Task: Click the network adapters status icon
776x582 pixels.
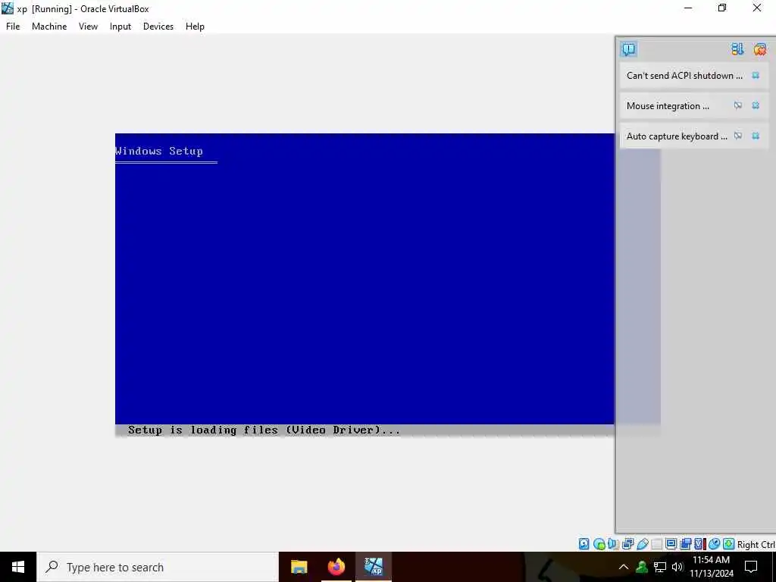Action: pyautogui.click(x=627, y=544)
